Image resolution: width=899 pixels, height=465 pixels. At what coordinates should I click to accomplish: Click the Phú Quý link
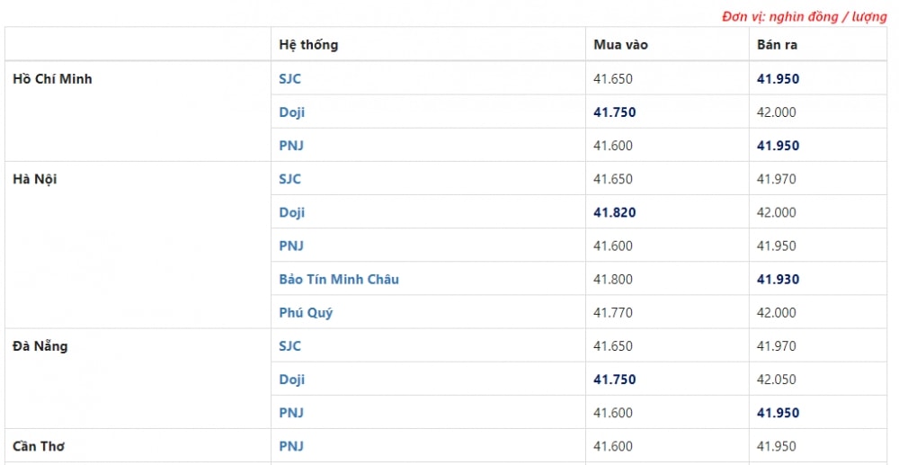pyautogui.click(x=306, y=313)
